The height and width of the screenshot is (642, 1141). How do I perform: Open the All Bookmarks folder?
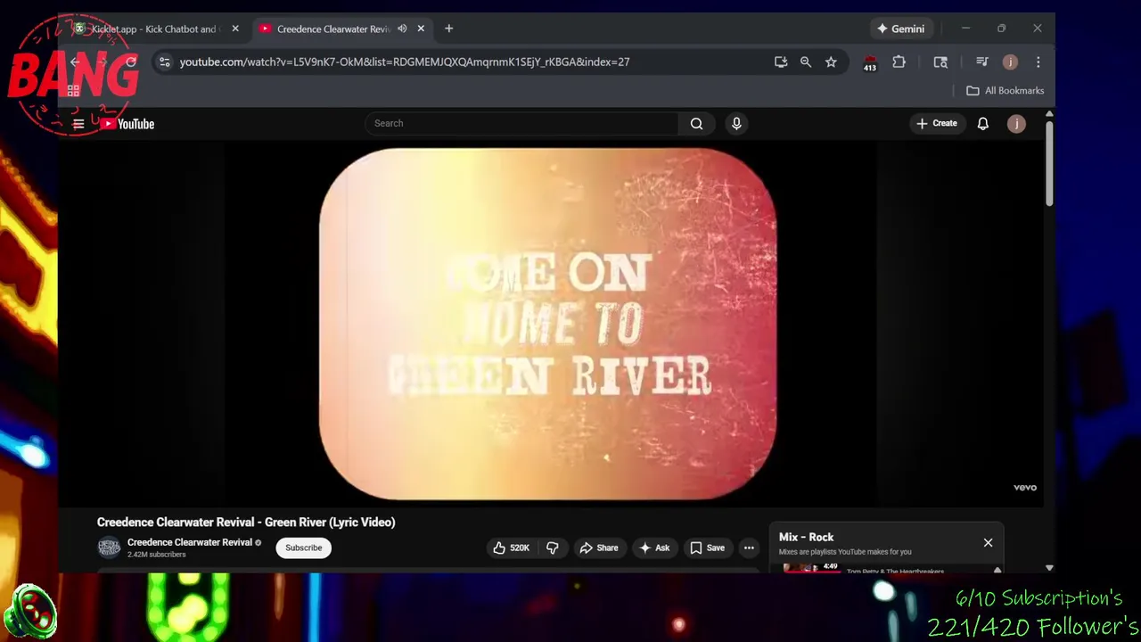click(x=1006, y=90)
